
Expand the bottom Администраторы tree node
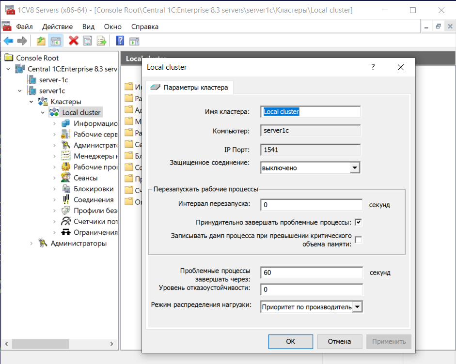tap(31, 243)
